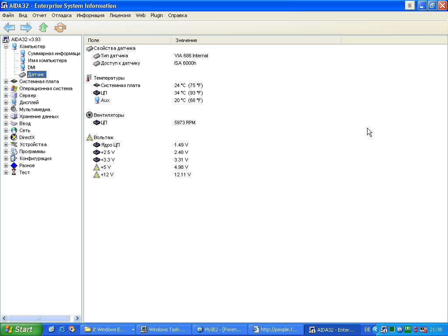Click the Устройства devices icon

pos(14,144)
